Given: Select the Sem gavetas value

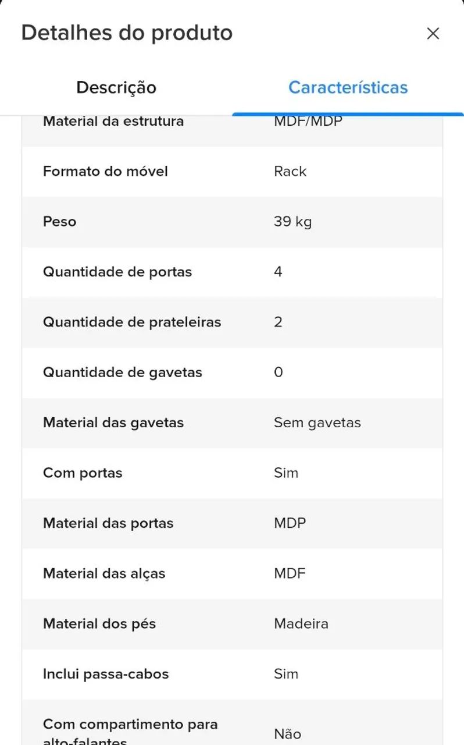Looking at the screenshot, I should 317,423.
